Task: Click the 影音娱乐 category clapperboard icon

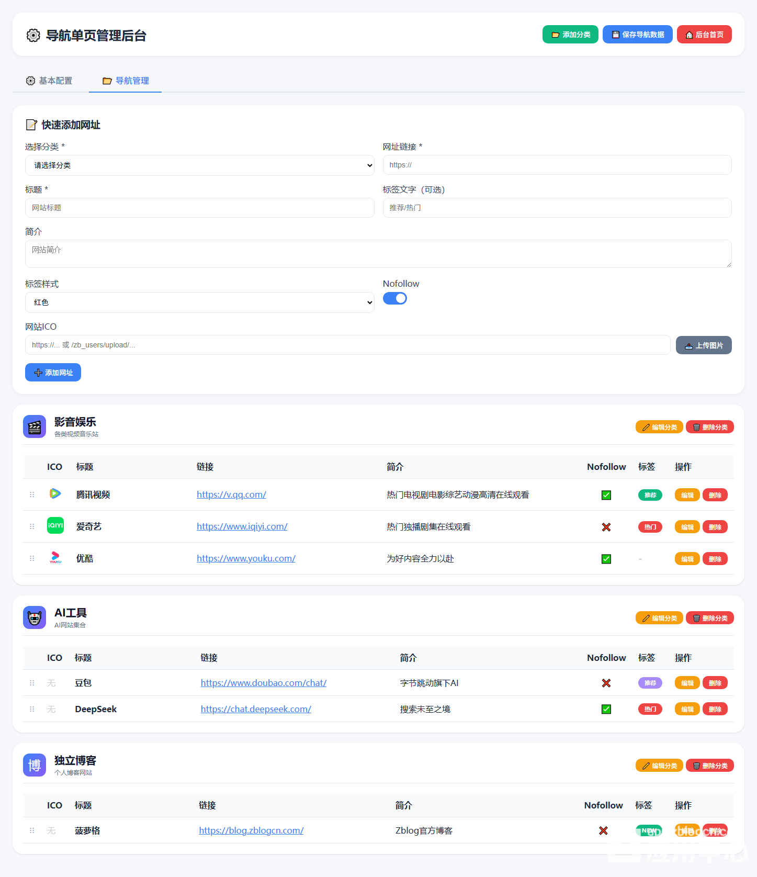Action: click(x=35, y=426)
